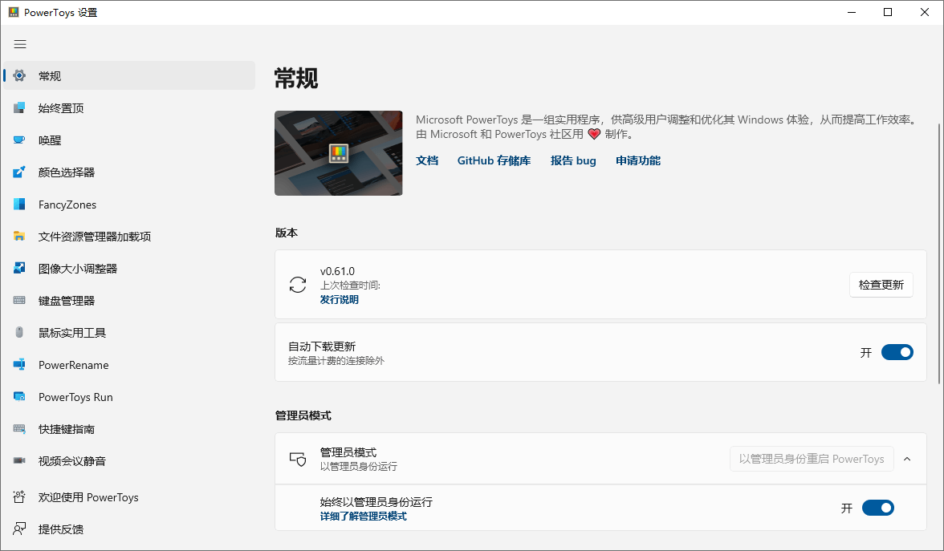Viewport: 944px width, 551px height.
Task: Open the GitHub 存储库 link
Action: tap(494, 160)
